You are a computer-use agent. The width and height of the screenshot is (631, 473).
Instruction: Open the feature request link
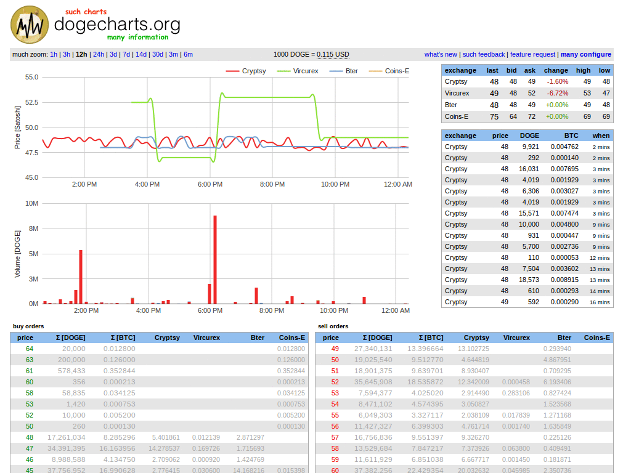pyautogui.click(x=533, y=54)
